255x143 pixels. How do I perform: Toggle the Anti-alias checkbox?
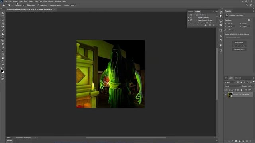click(x=28, y=5)
